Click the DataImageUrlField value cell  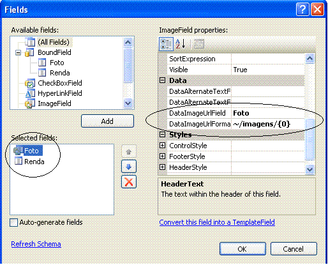[268, 113]
